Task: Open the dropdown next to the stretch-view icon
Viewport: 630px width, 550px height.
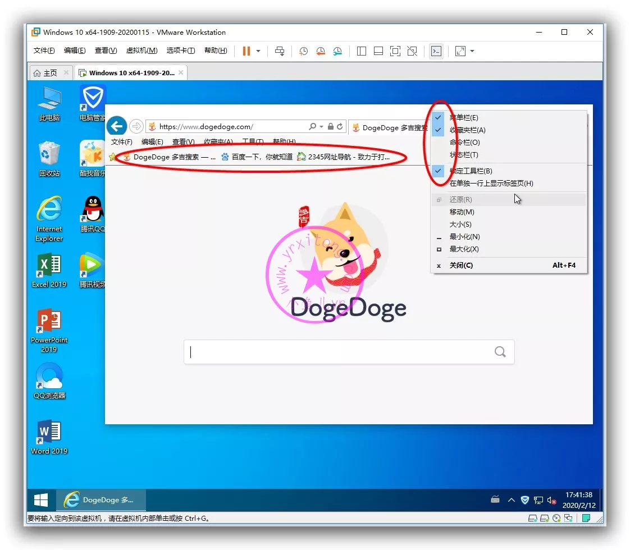Action: [472, 51]
